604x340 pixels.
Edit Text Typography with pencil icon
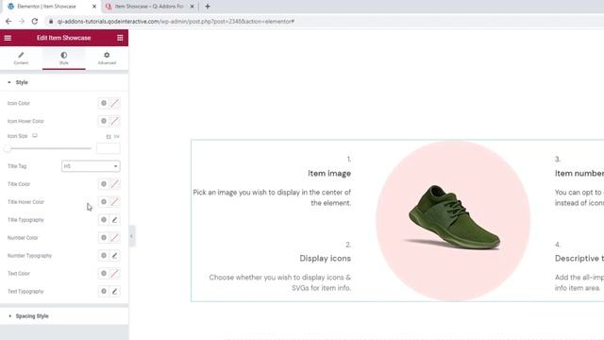coord(115,292)
